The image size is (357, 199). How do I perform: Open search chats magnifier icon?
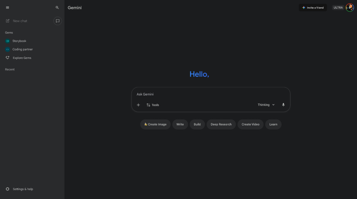57,8
